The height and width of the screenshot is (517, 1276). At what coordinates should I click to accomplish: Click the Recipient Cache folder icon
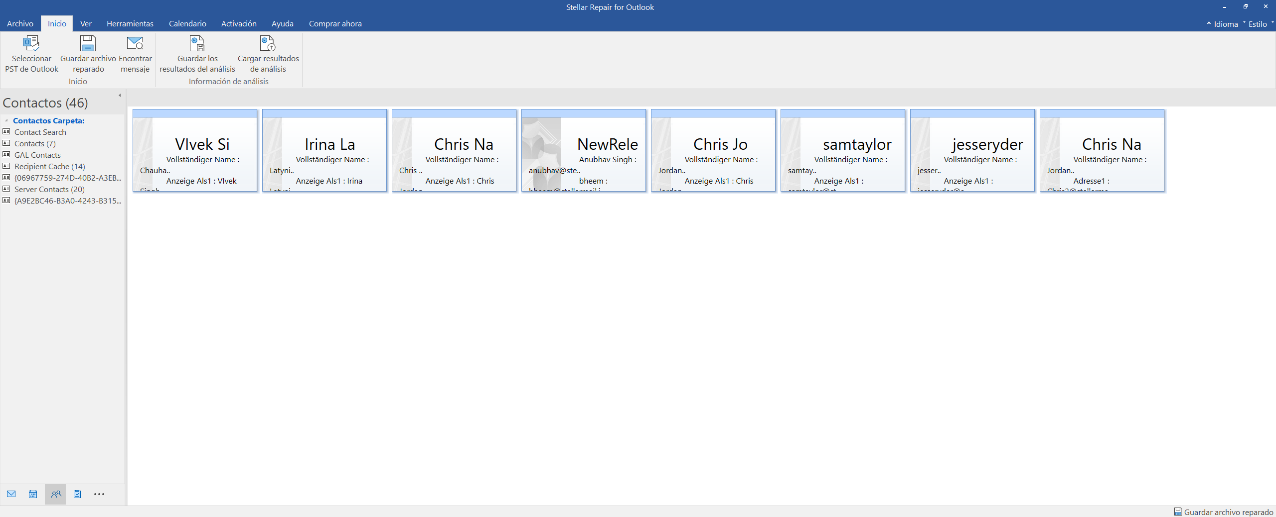click(x=6, y=166)
